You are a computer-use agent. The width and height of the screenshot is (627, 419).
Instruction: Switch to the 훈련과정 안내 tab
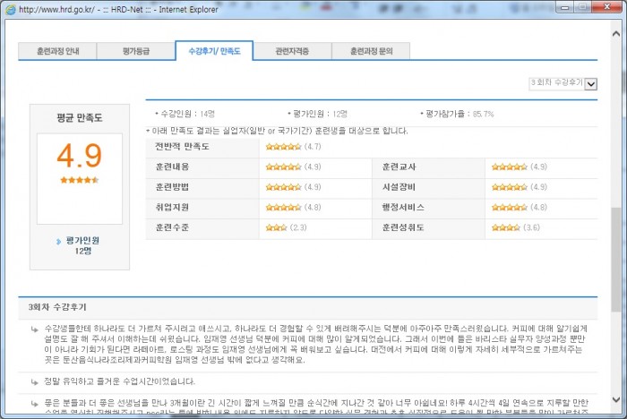pos(57,51)
